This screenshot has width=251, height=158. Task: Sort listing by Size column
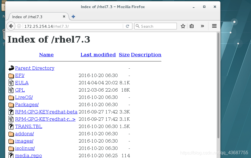[x=124, y=55]
